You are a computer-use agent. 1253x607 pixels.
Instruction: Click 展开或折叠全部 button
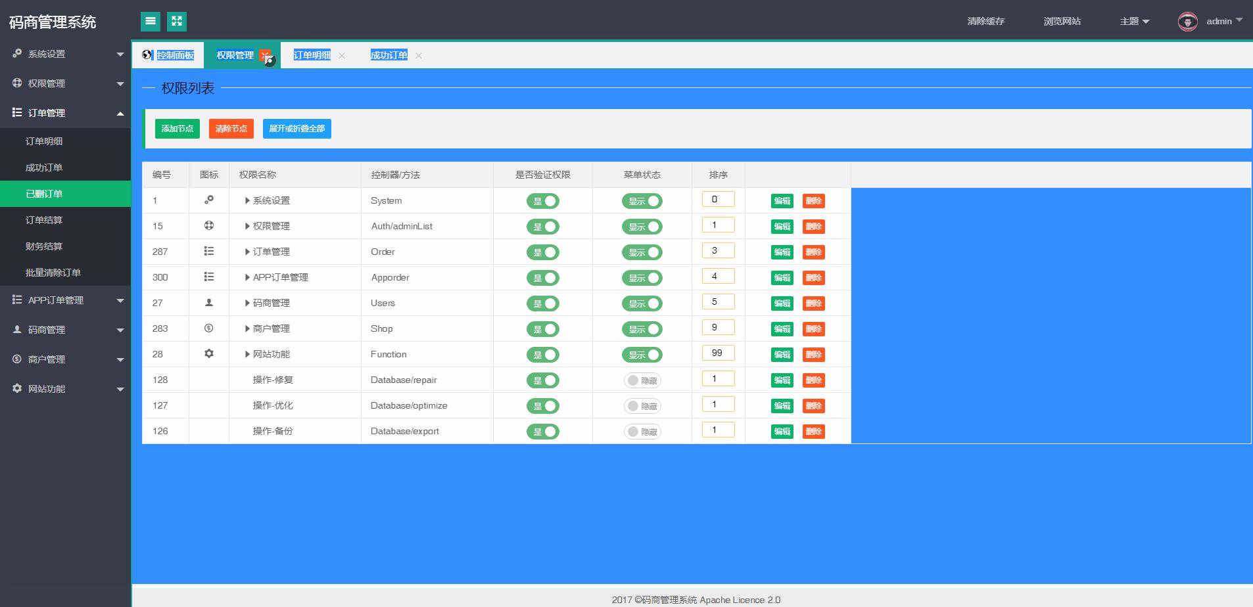coord(297,129)
